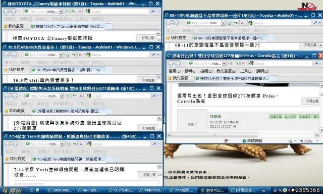
Task: Go back in the 連兩月出包 Prius window
Action: pyautogui.click(x=171, y=63)
